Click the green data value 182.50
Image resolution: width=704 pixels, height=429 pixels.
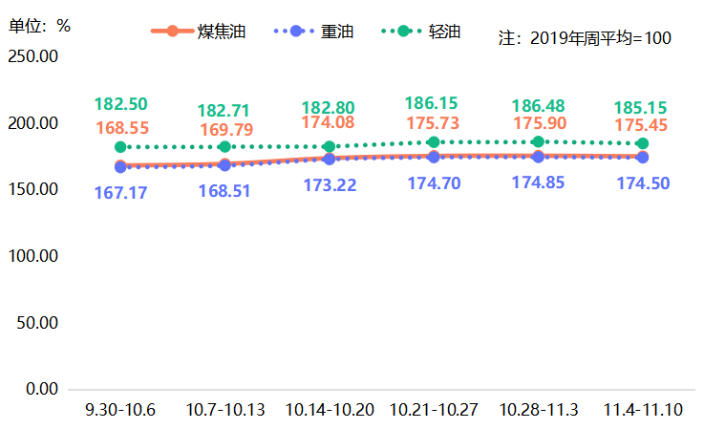120,104
